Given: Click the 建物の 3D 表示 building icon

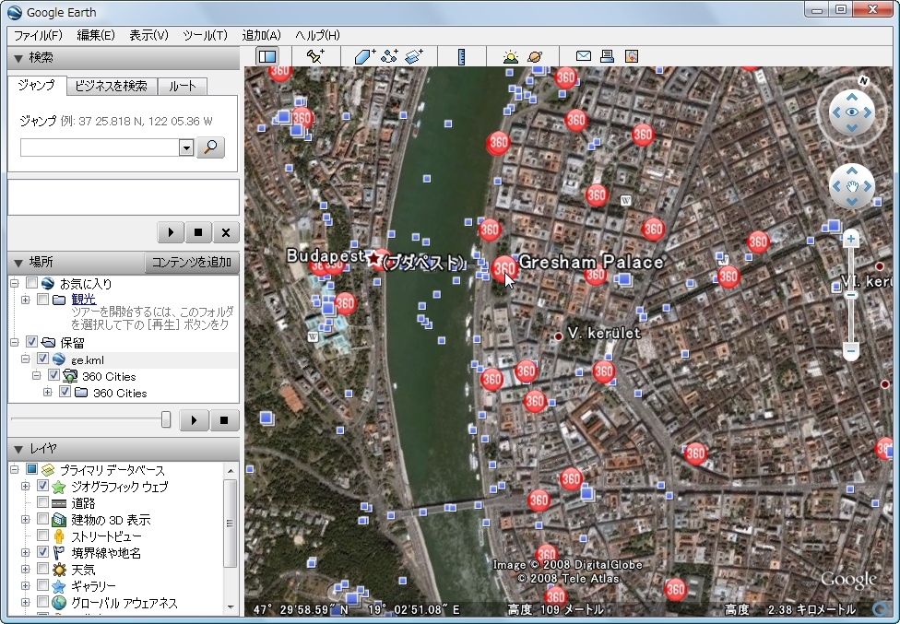Looking at the screenshot, I should (x=58, y=520).
